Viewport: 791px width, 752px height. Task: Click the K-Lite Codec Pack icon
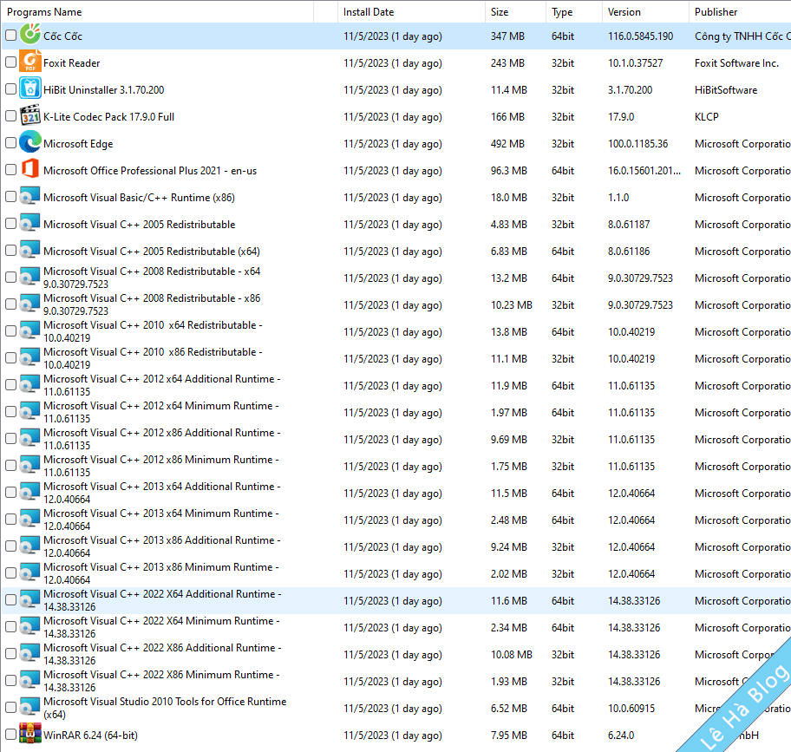(30, 116)
